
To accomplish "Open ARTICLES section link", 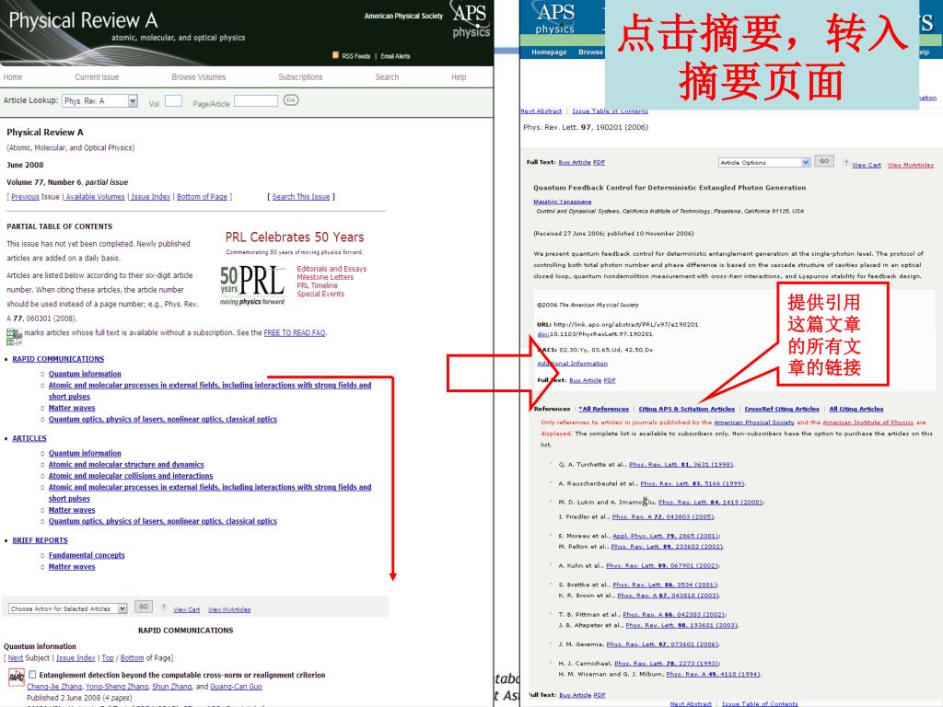I will [x=29, y=438].
